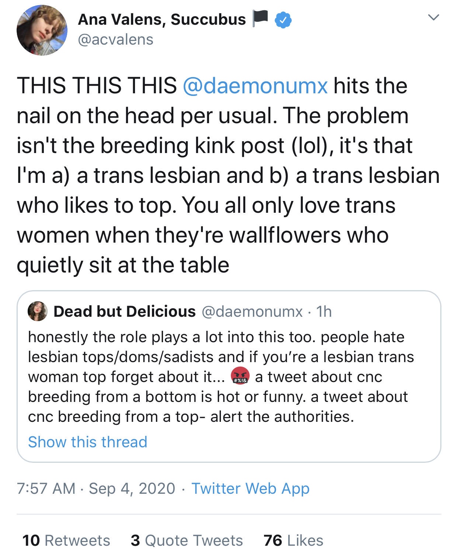This screenshot has height=552, width=458.
Task: Open the tweet options chevron menu
Action: [433, 17]
